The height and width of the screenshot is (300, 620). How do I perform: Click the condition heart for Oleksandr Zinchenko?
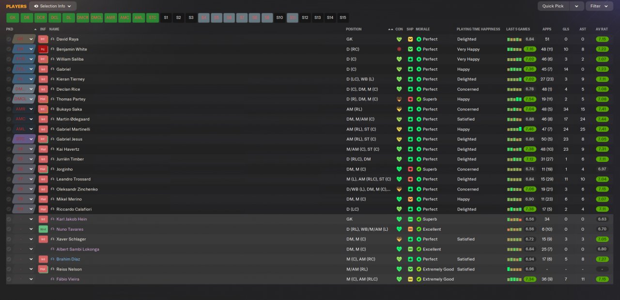(399, 189)
